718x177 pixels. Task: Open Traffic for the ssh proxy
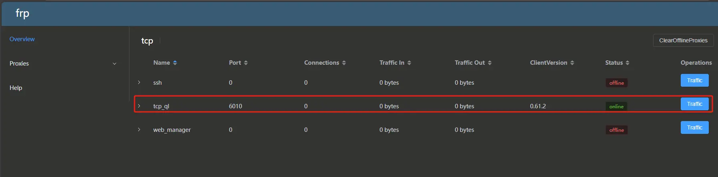(694, 80)
